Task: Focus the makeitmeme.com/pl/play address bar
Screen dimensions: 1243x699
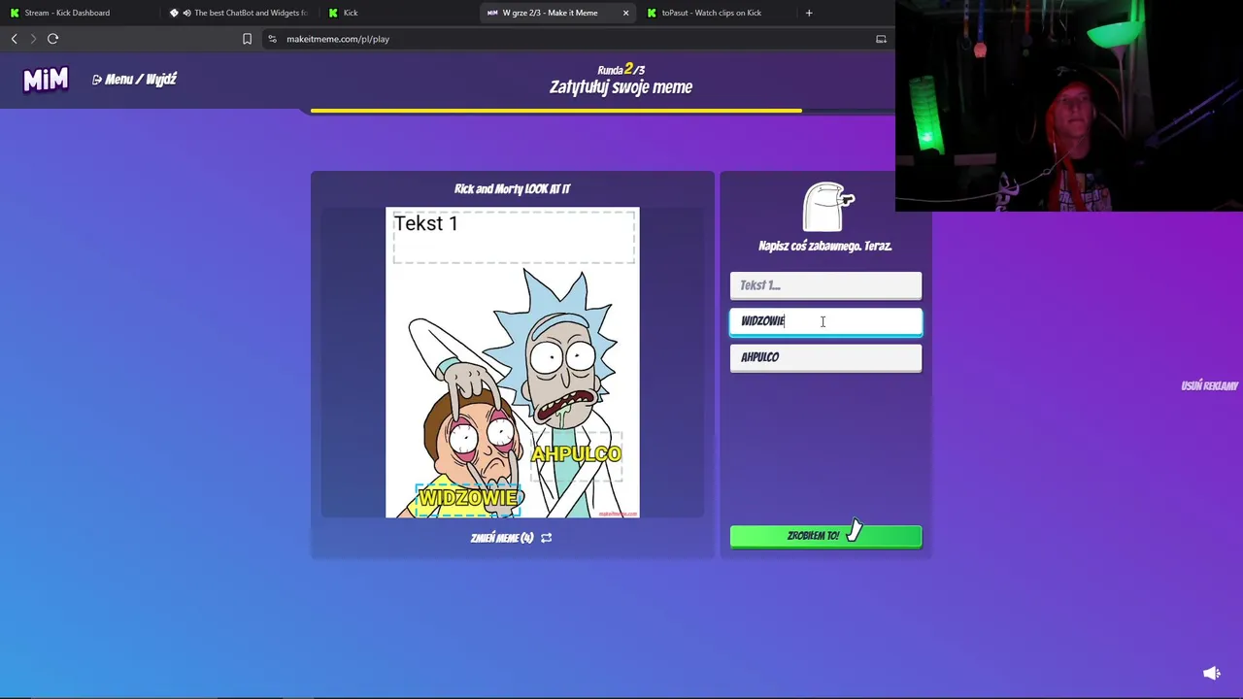Action: click(x=338, y=39)
